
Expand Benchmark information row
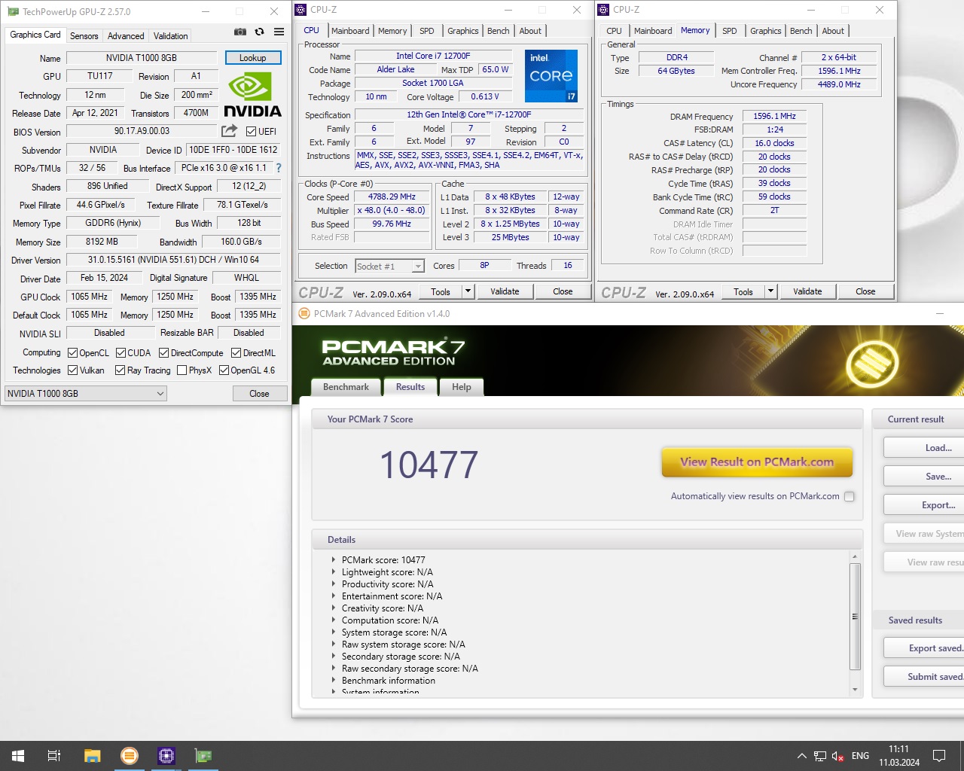pos(334,680)
